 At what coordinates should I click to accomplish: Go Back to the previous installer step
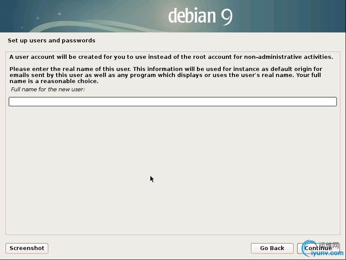click(x=272, y=248)
